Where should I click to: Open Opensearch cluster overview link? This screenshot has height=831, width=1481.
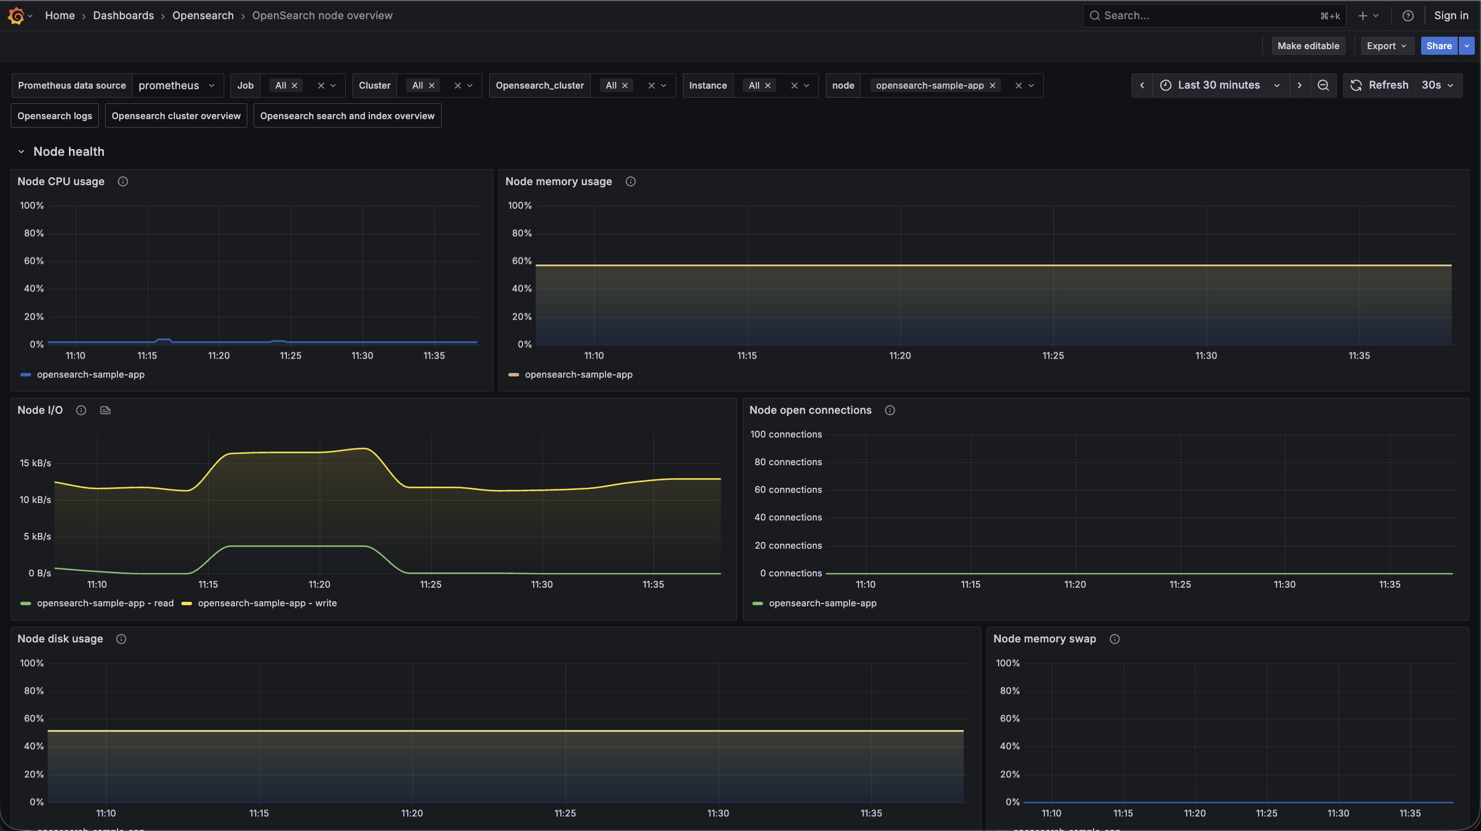click(176, 116)
